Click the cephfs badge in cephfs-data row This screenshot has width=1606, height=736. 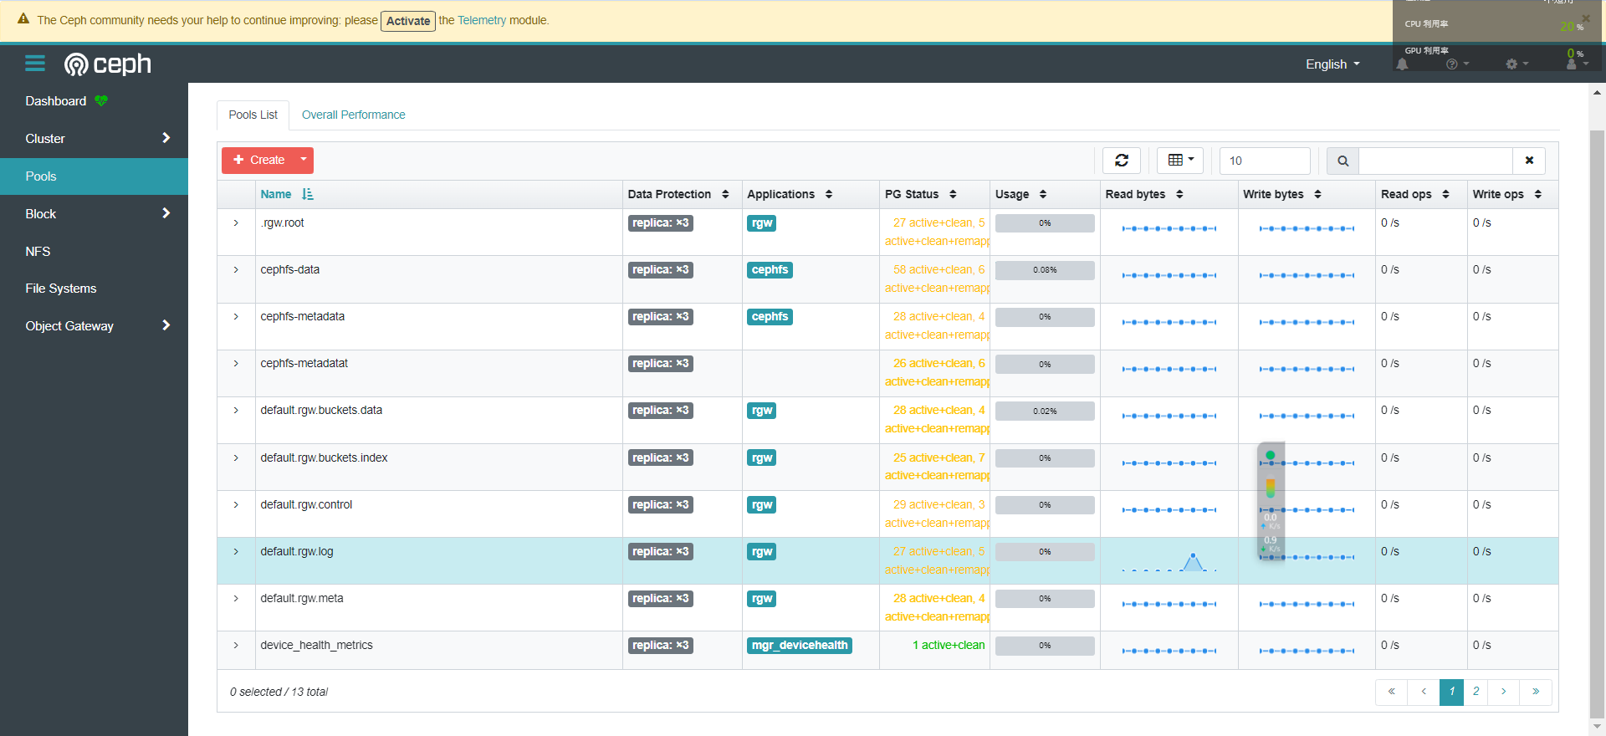[770, 270]
